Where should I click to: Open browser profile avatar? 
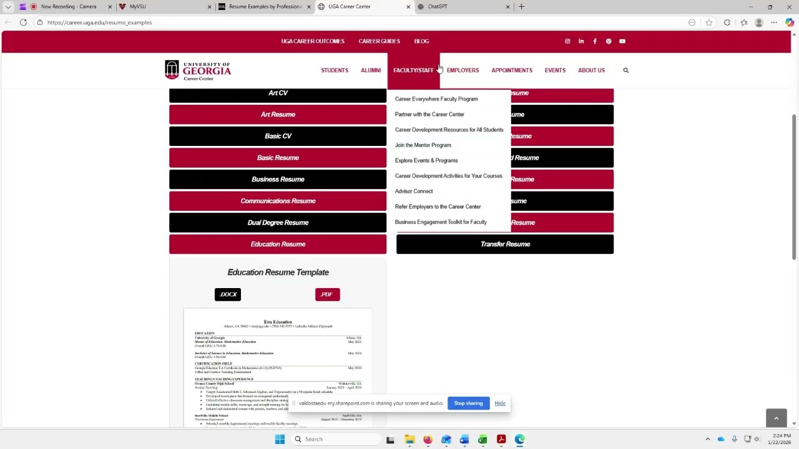[759, 22]
